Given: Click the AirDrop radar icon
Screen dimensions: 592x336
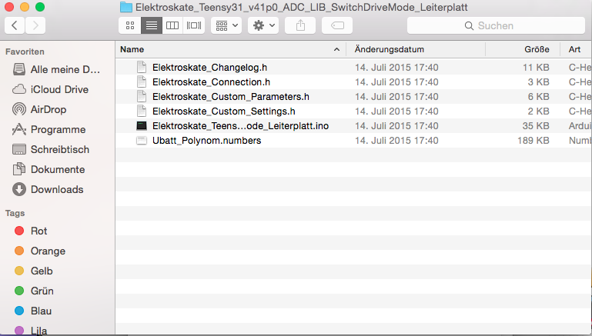Looking at the screenshot, I should (x=19, y=109).
